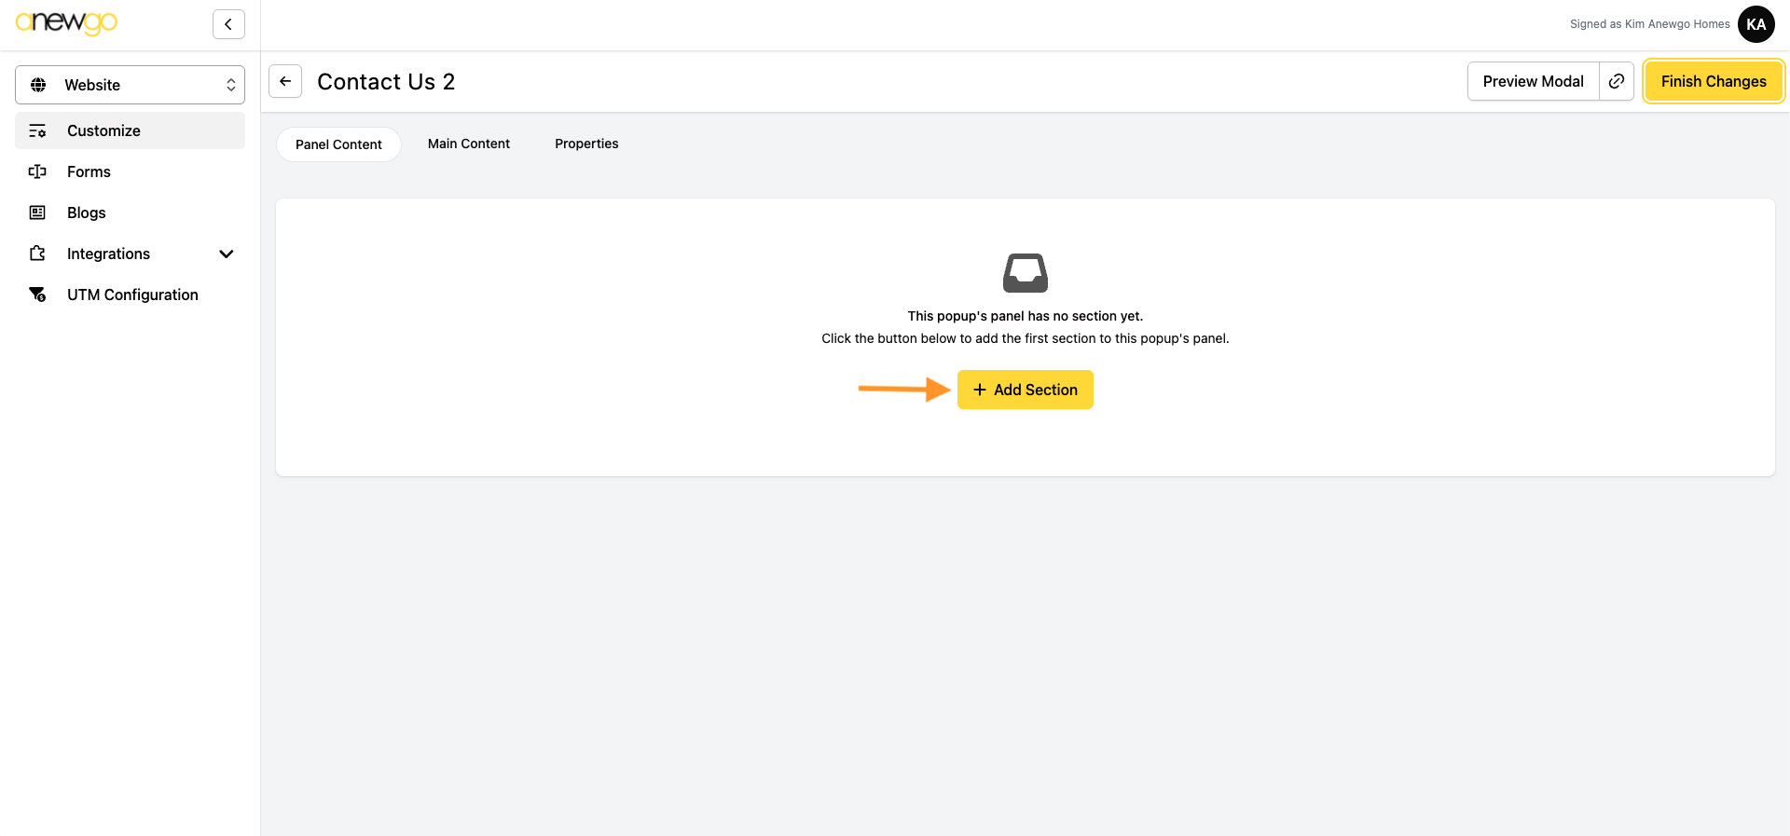Click the Blogs newspaper icon
This screenshot has height=836, width=1790.
pyautogui.click(x=37, y=213)
